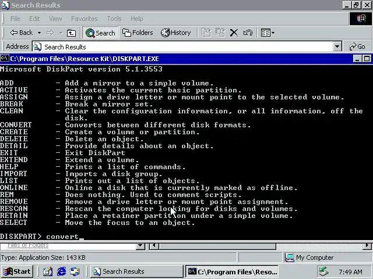Click the Copy To toolbar icon
Screen dimensions: 373x279
click(220, 33)
